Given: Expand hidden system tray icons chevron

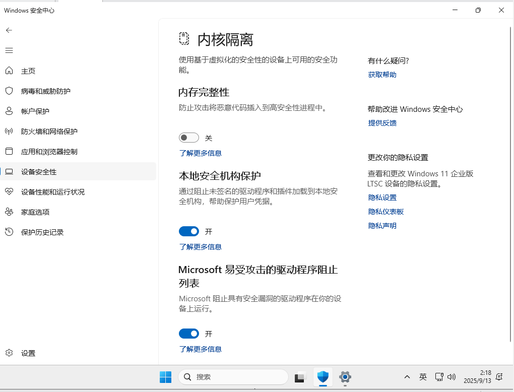Looking at the screenshot, I should coord(407,377).
